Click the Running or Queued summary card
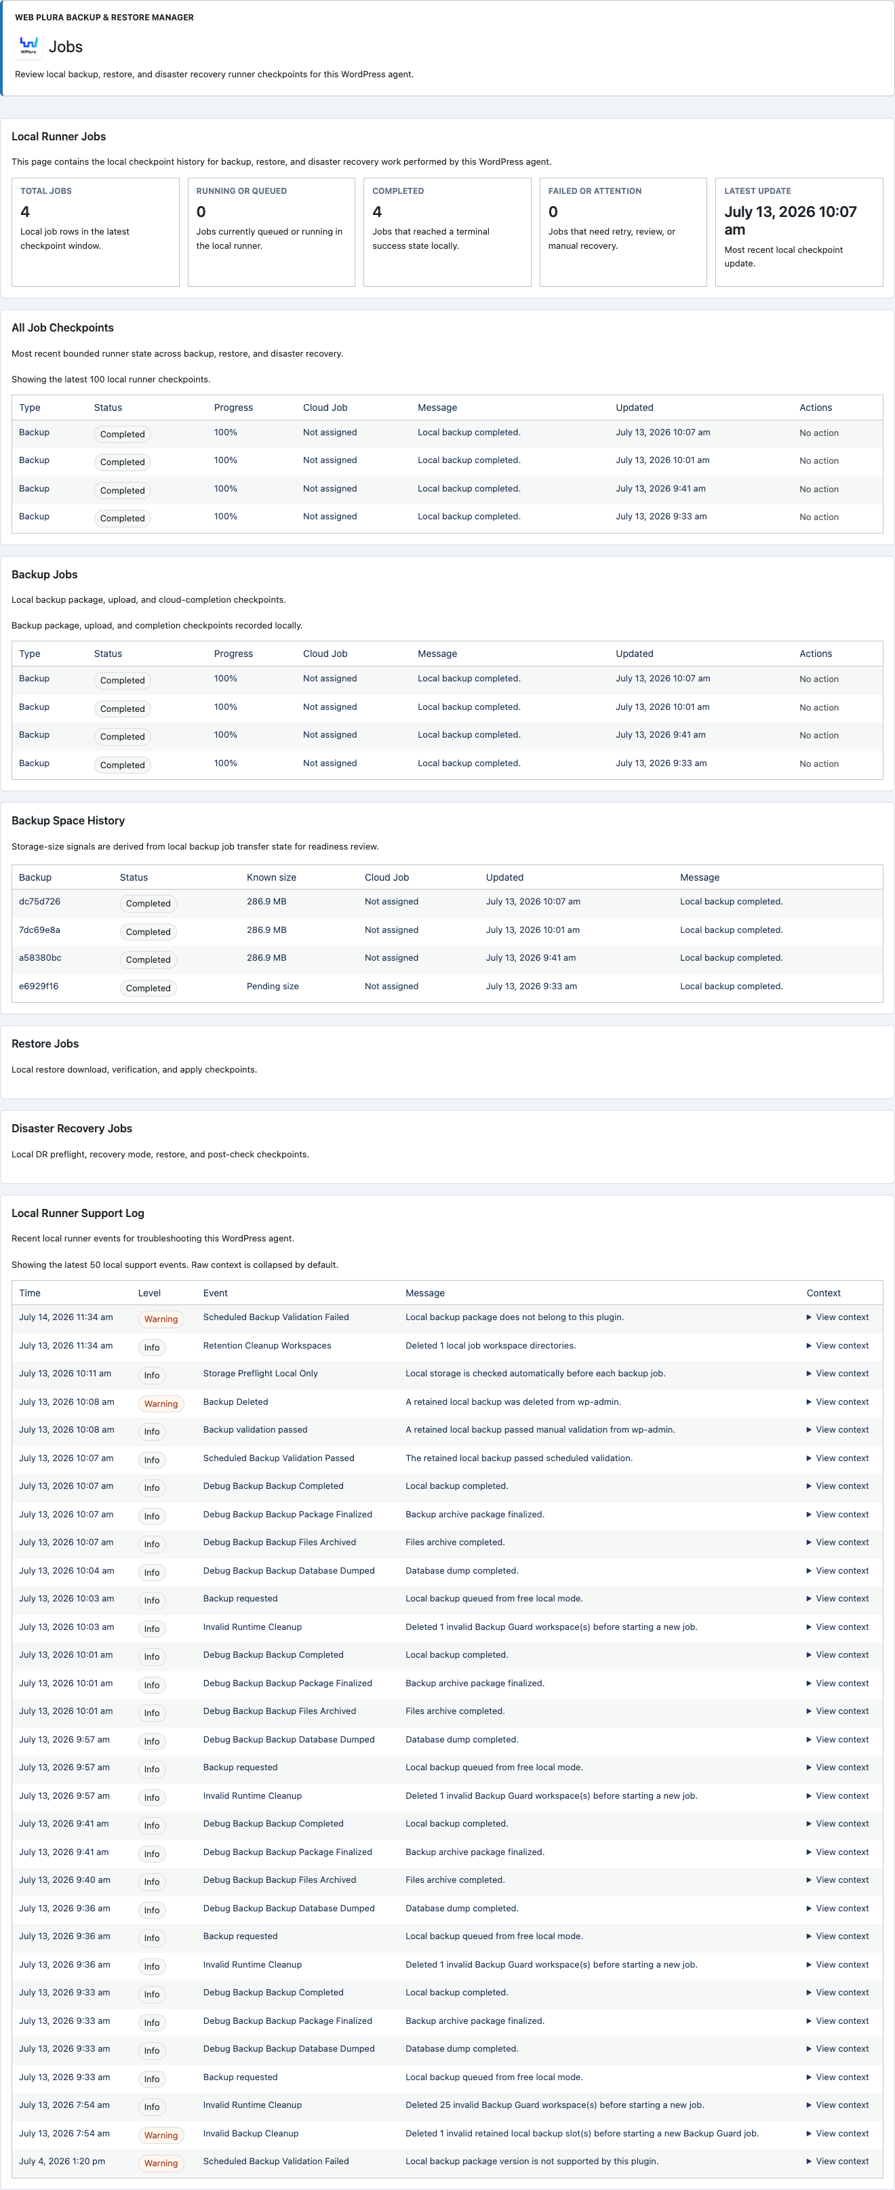Viewport: 895px width, 2190px height. 271,232
